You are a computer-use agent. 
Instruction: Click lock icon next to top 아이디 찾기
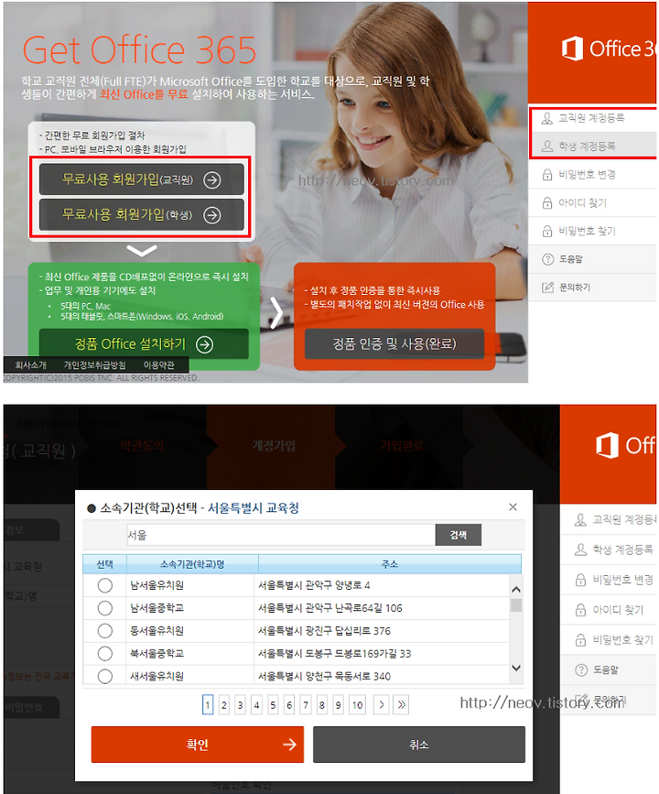[x=547, y=203]
